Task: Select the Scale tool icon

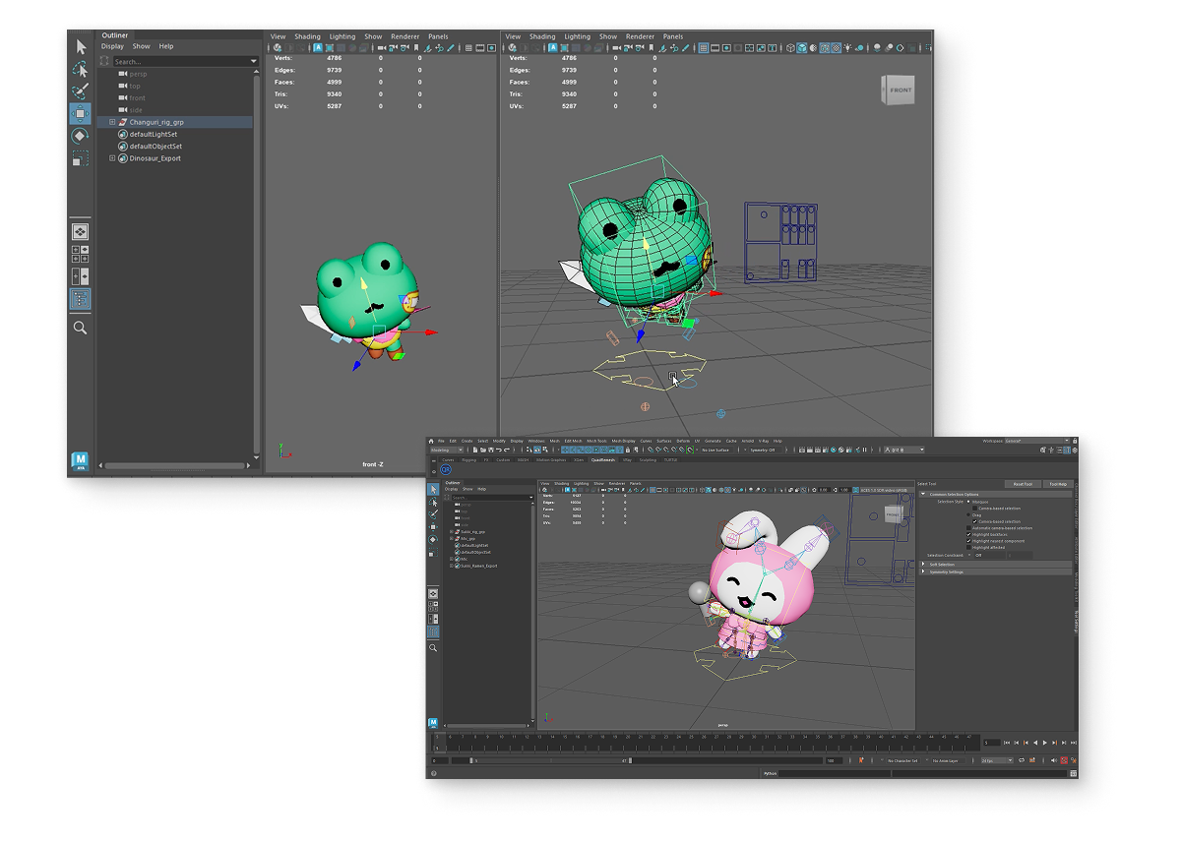Action: [81, 157]
